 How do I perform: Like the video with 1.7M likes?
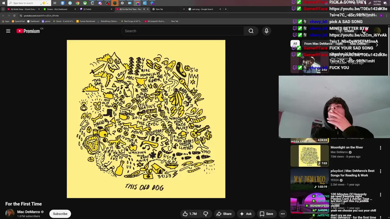(x=190, y=214)
